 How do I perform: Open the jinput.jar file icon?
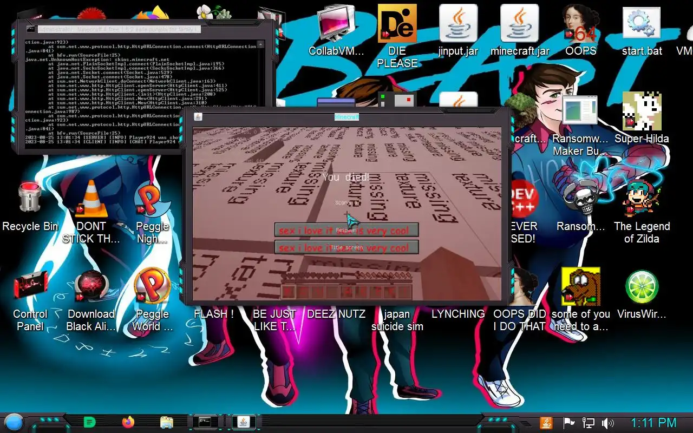click(x=458, y=31)
